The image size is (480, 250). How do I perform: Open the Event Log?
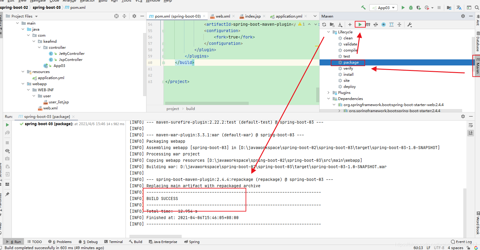click(x=461, y=242)
